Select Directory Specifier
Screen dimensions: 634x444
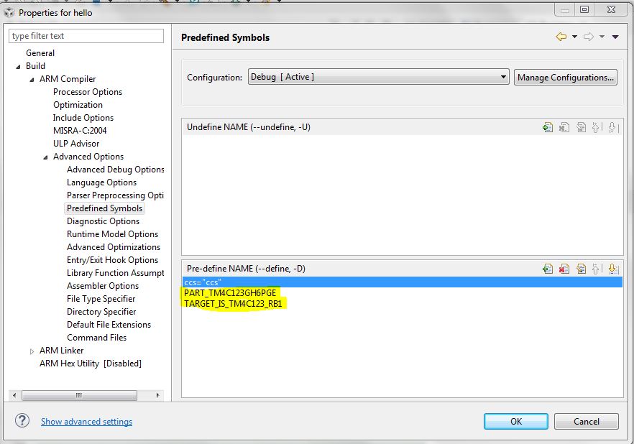101,312
